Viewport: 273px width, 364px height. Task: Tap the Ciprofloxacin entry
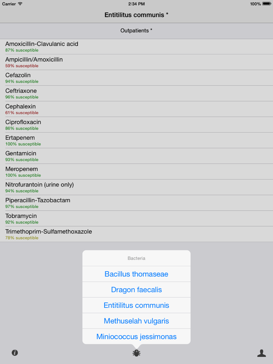coord(136,125)
